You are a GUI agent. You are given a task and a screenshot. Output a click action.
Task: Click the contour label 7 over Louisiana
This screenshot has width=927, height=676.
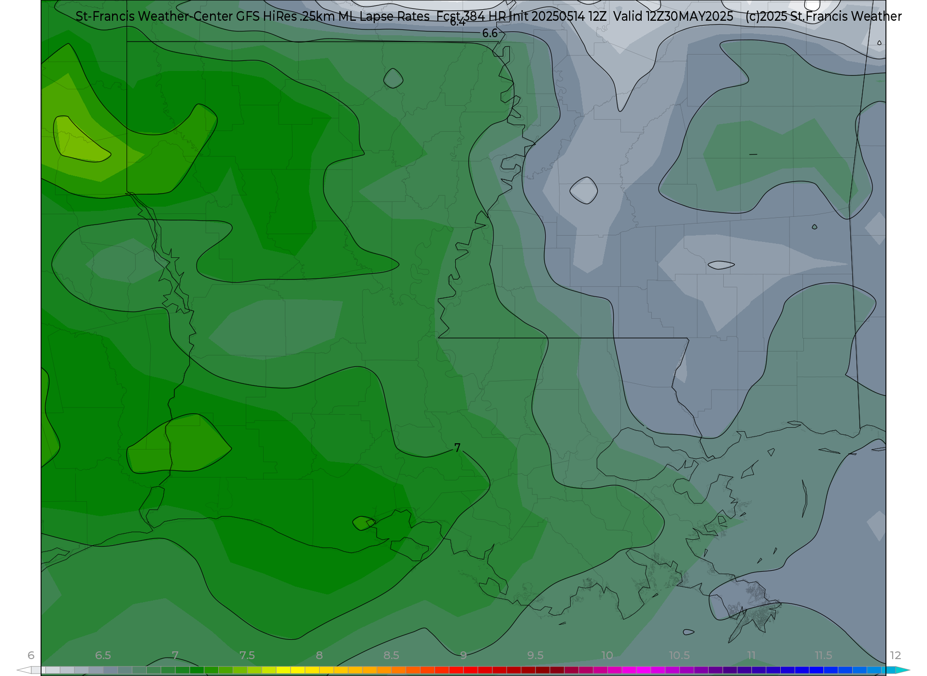[x=458, y=448]
